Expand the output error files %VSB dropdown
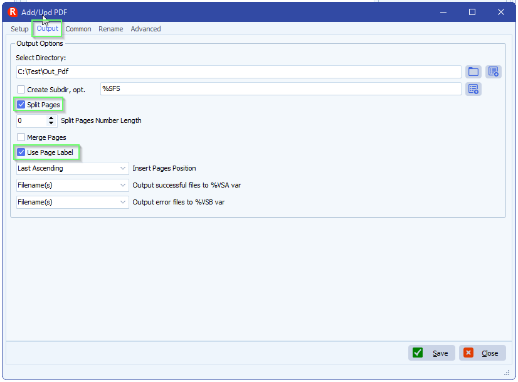This screenshot has width=518, height=382. click(73, 202)
